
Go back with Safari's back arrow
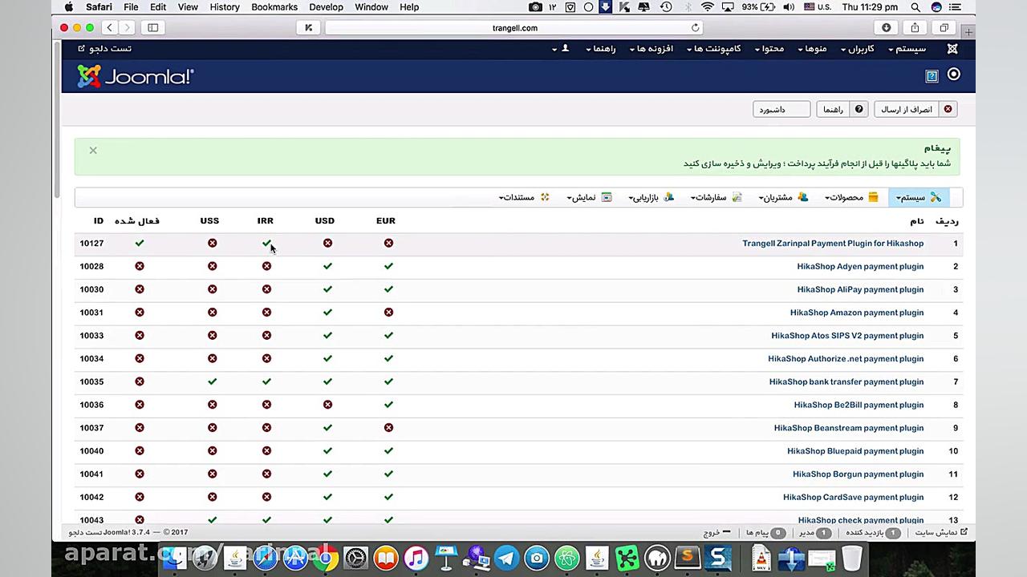tap(110, 27)
